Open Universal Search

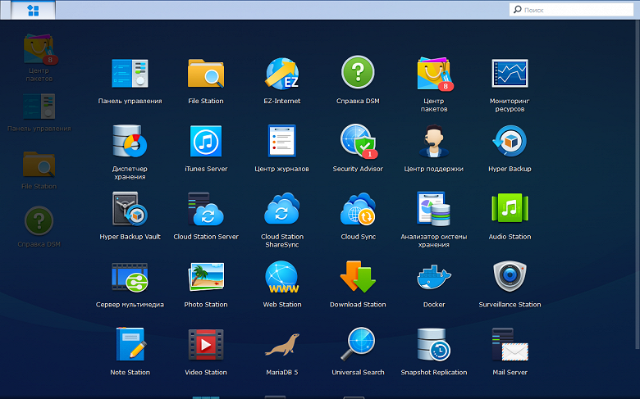(358, 346)
